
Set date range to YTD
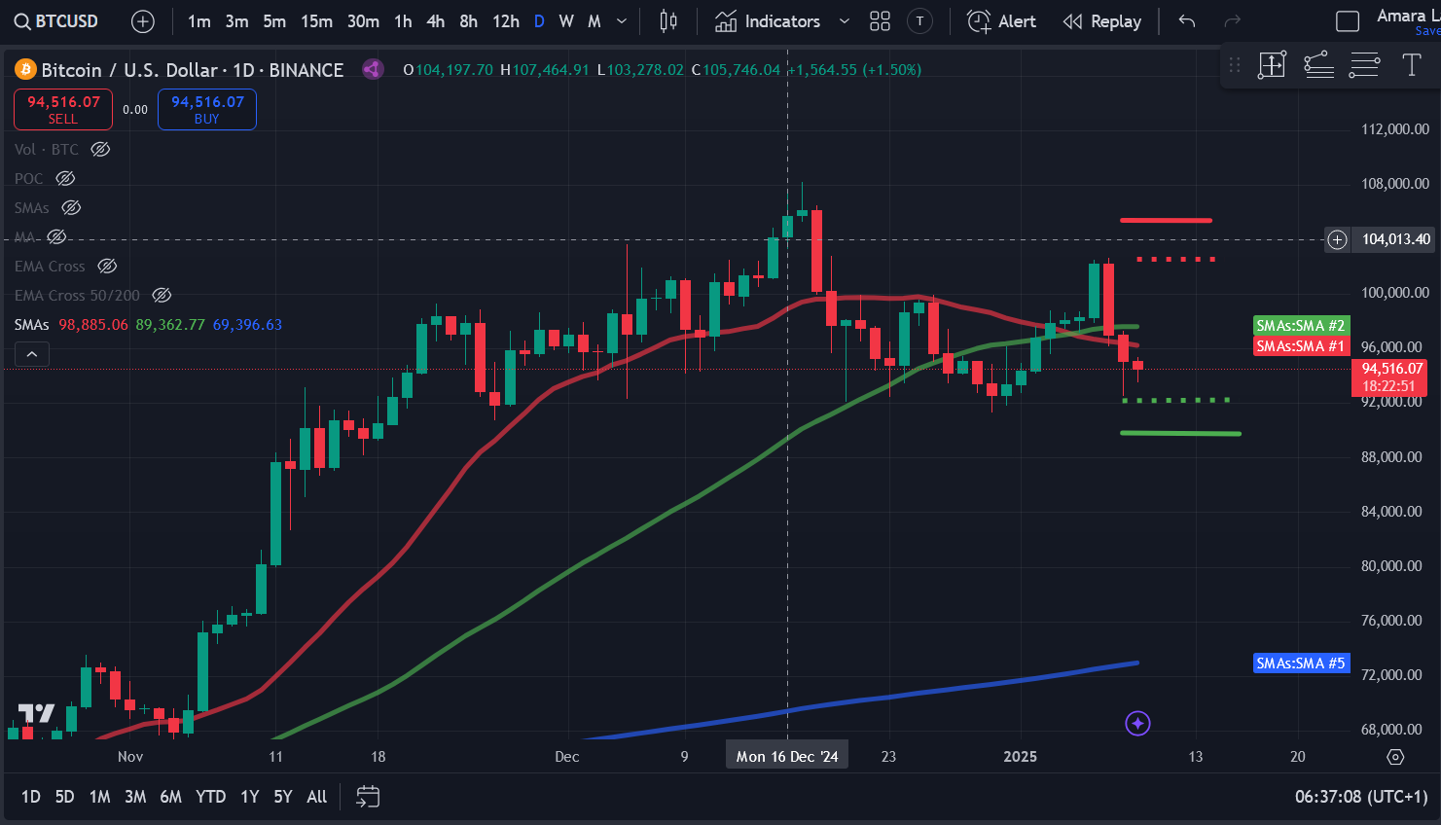(210, 797)
